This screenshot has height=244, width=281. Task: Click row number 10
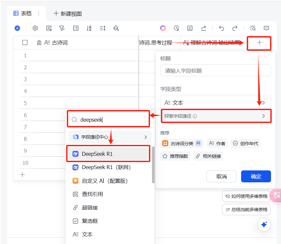click(x=25, y=163)
